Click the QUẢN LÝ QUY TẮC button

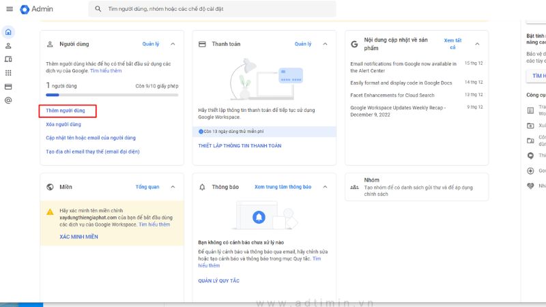[218, 280]
